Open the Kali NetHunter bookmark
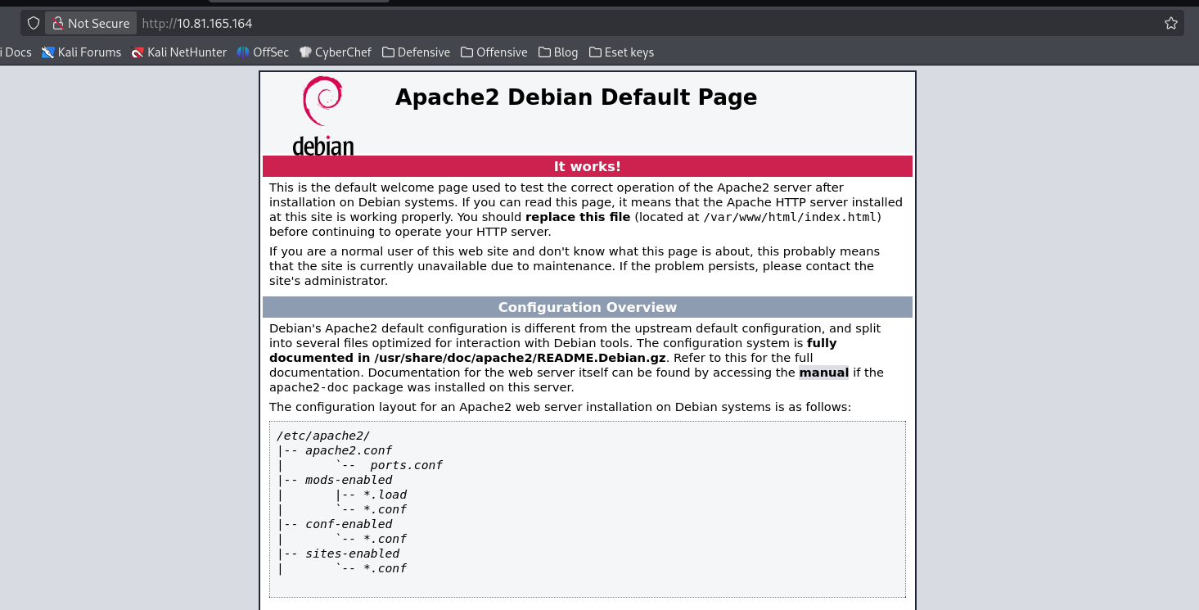1199x610 pixels. [x=179, y=52]
